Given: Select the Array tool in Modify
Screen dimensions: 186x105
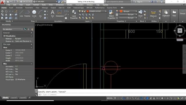Looking at the screenshot, I should pyautogui.click(x=10, y=18).
